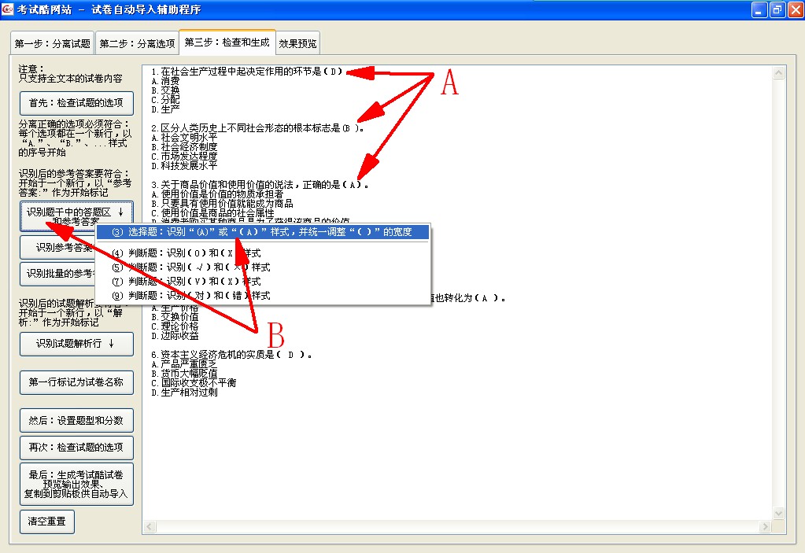Viewport: 805px width, 553px height.
Task: Open the 第二步:分离选项 tab
Action: (137, 44)
